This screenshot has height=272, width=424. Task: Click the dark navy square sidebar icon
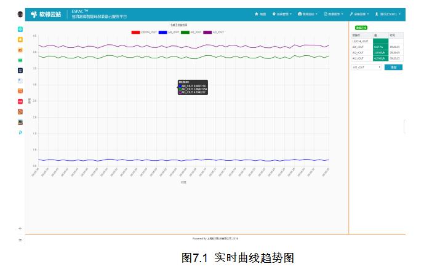pyautogui.click(x=20, y=71)
